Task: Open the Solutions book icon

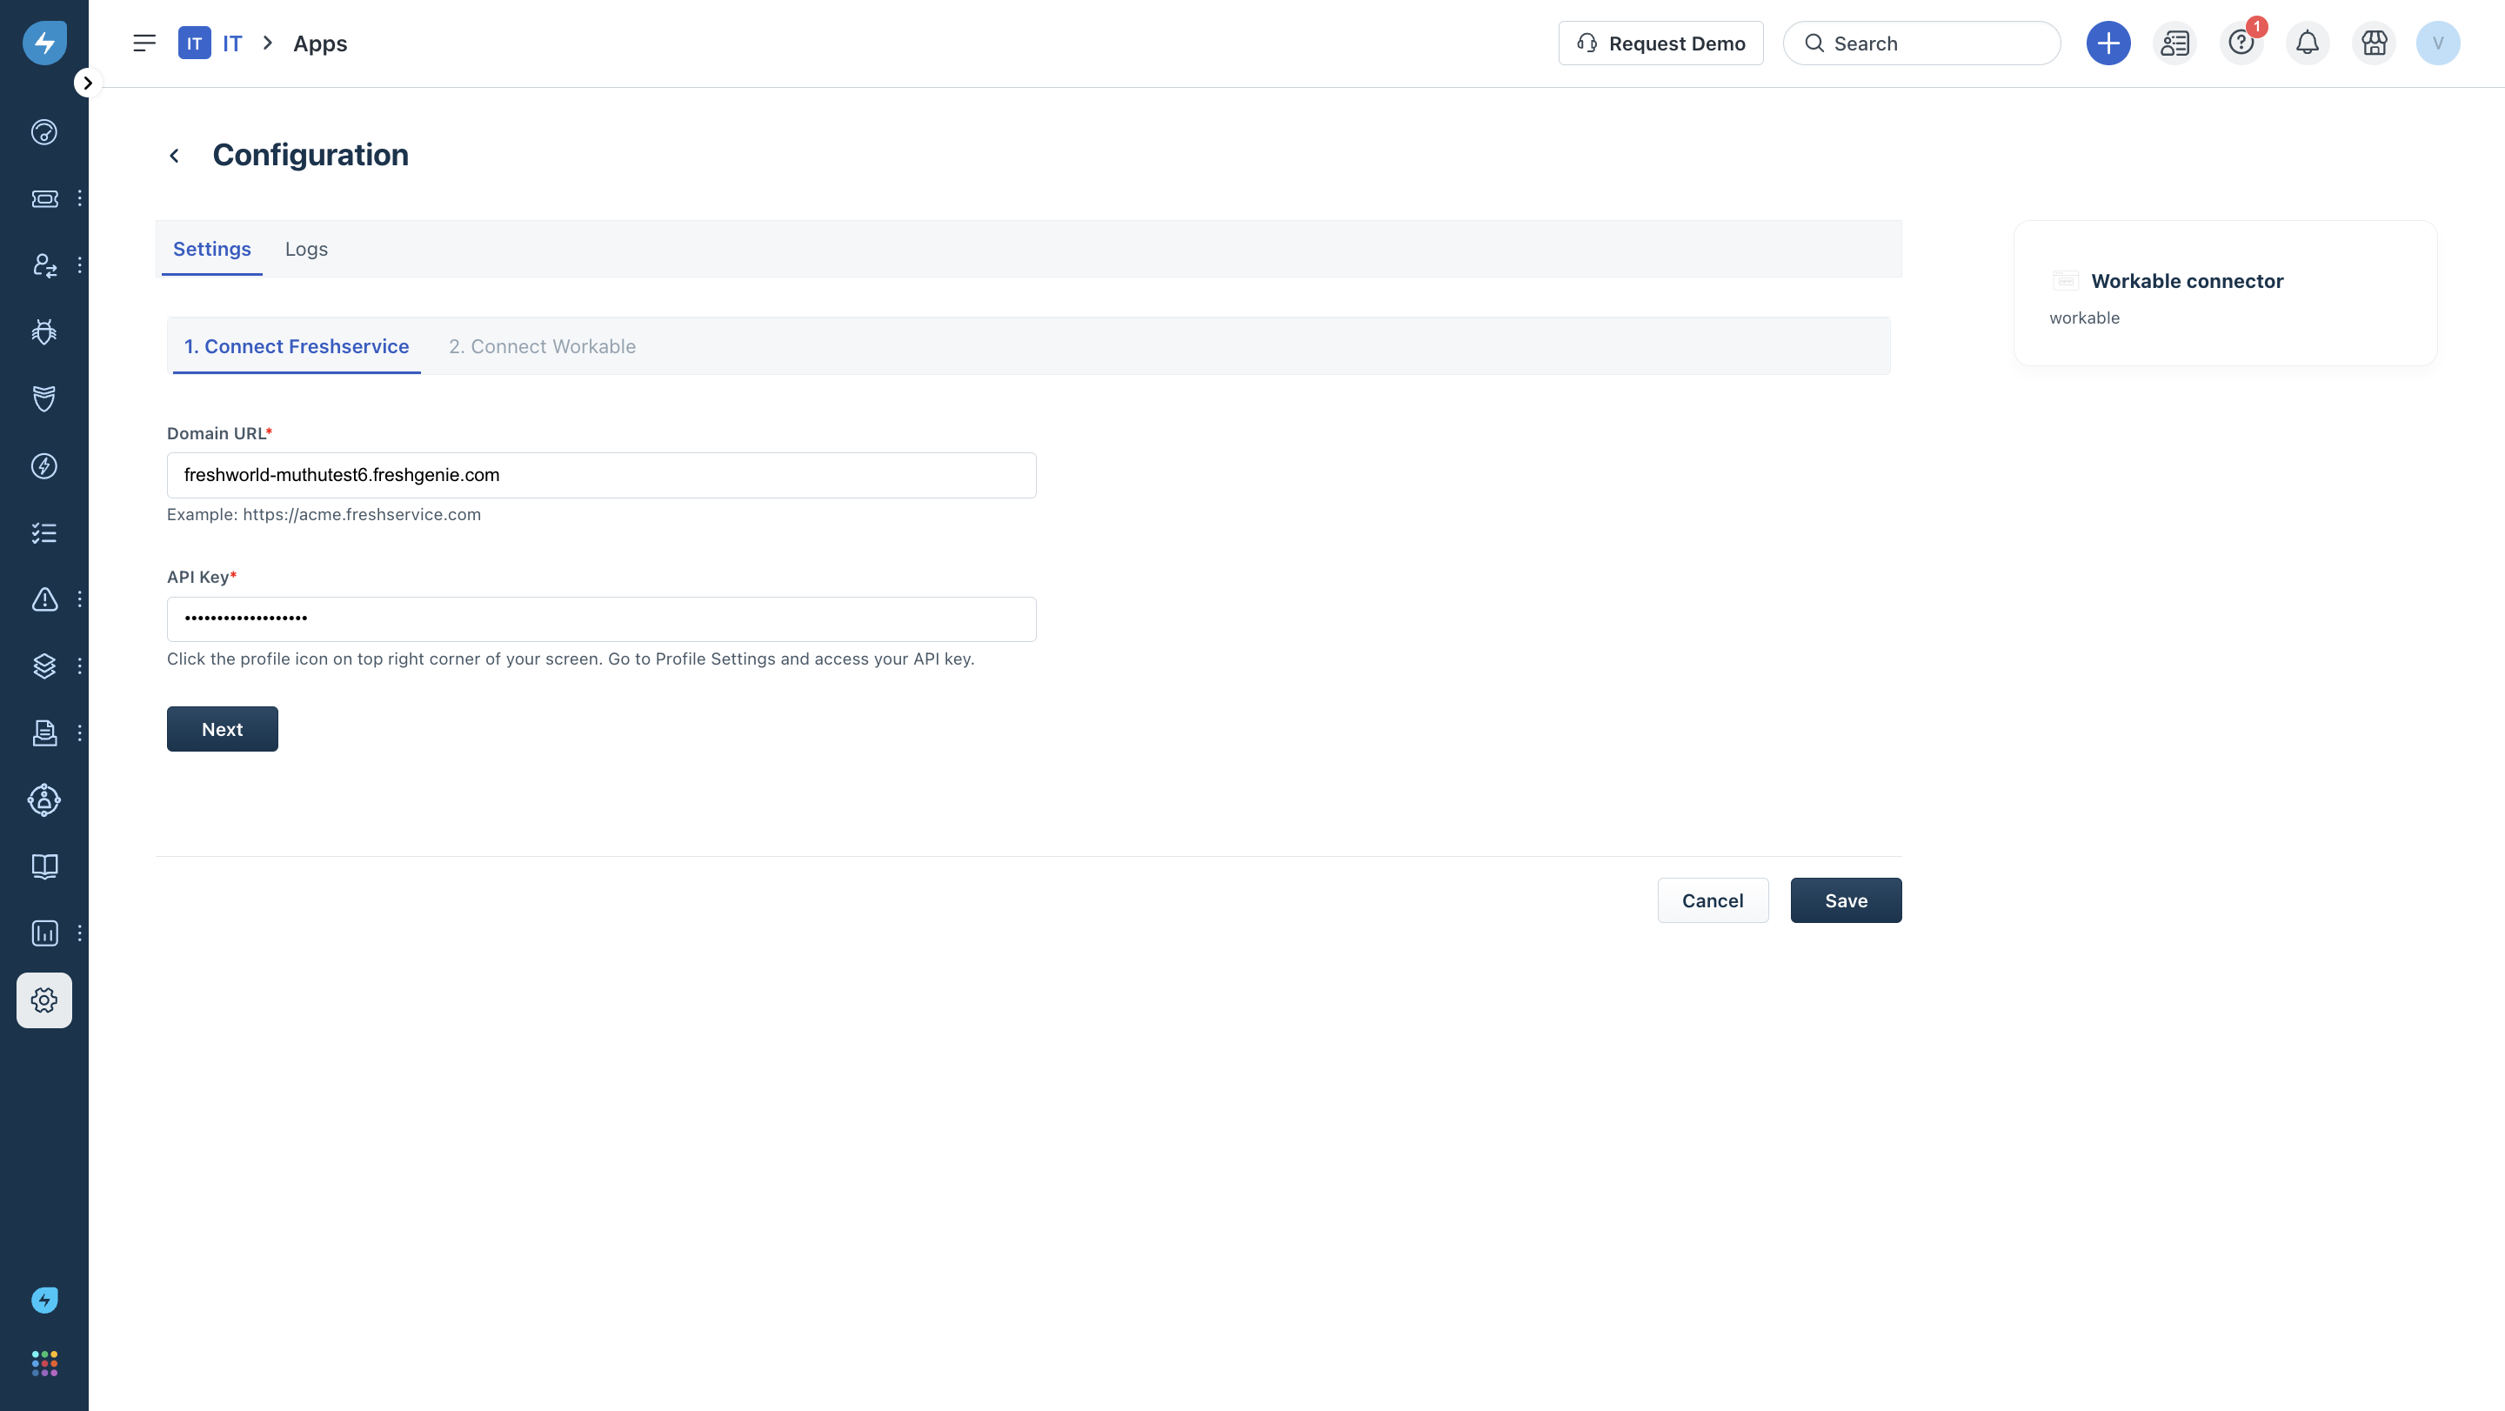Action: click(44, 866)
